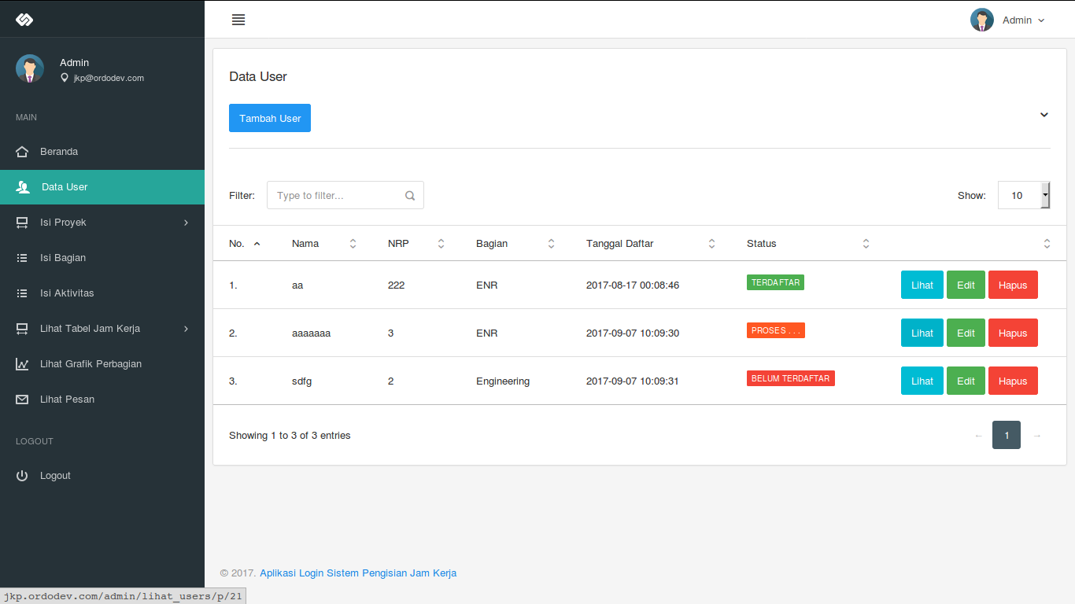The image size is (1075, 604).
Task: Click the PROSES status badge
Action: [776, 330]
